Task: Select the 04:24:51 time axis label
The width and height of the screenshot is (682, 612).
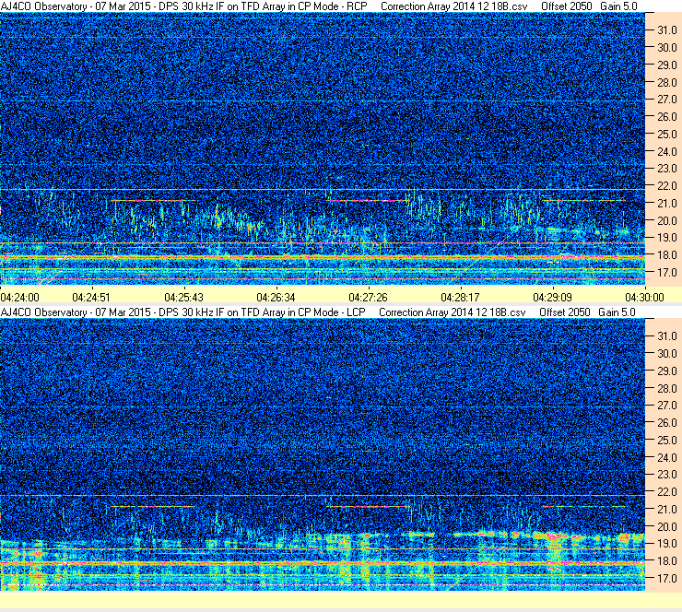Action: (91, 298)
